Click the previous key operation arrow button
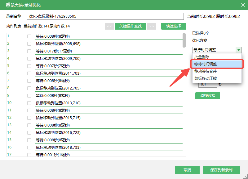248x179 pixels. 109,26
